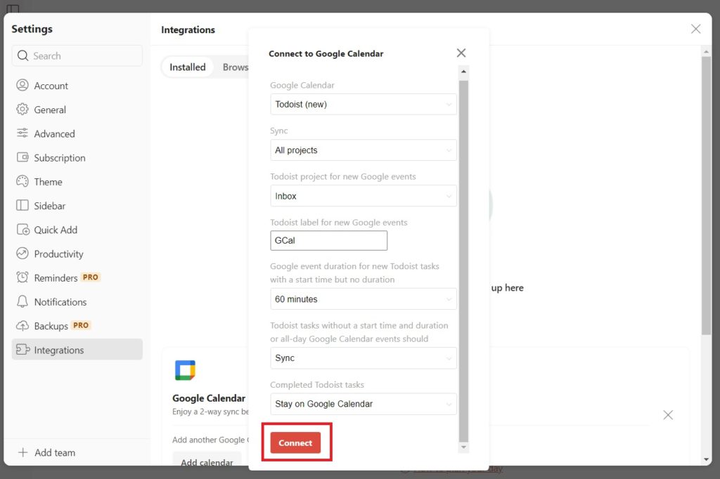This screenshot has width=720, height=479.
Task: Click the General gear icon
Action: (22, 109)
